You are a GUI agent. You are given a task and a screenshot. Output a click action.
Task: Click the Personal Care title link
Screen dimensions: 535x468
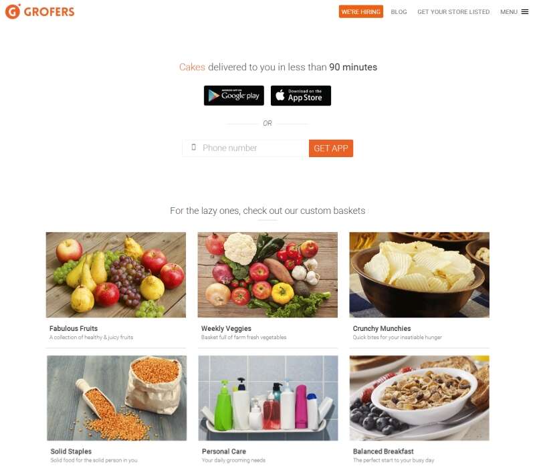[x=224, y=451]
